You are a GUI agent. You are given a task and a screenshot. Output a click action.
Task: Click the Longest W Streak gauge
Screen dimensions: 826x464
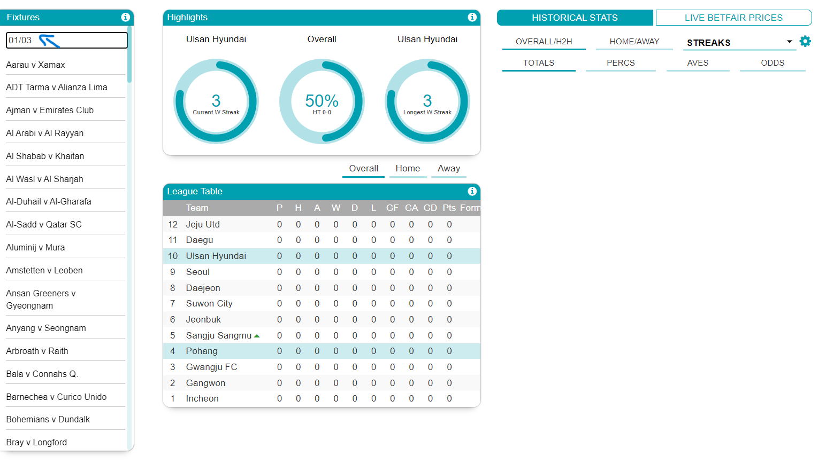coord(427,101)
